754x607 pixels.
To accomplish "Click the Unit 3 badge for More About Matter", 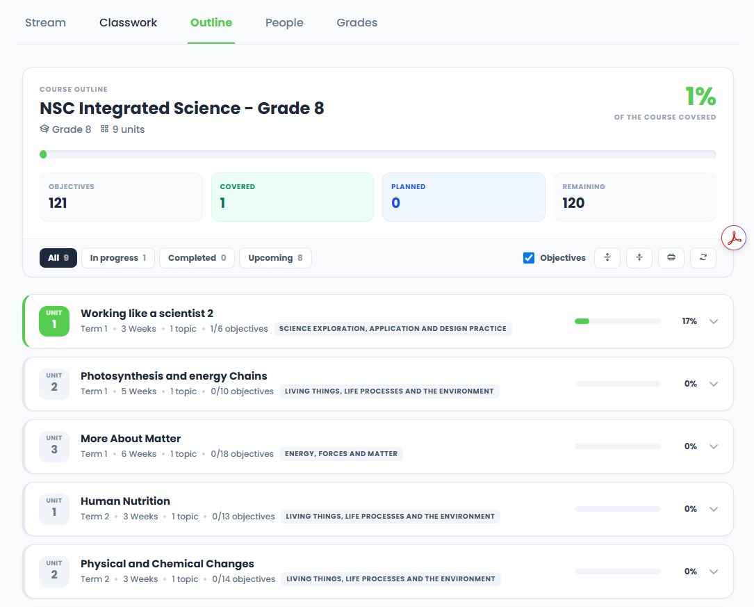I will (54, 446).
